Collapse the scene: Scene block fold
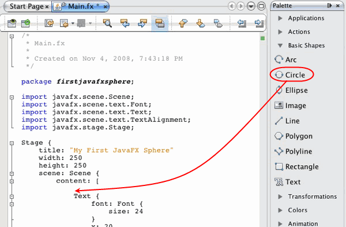 coord(12,174)
